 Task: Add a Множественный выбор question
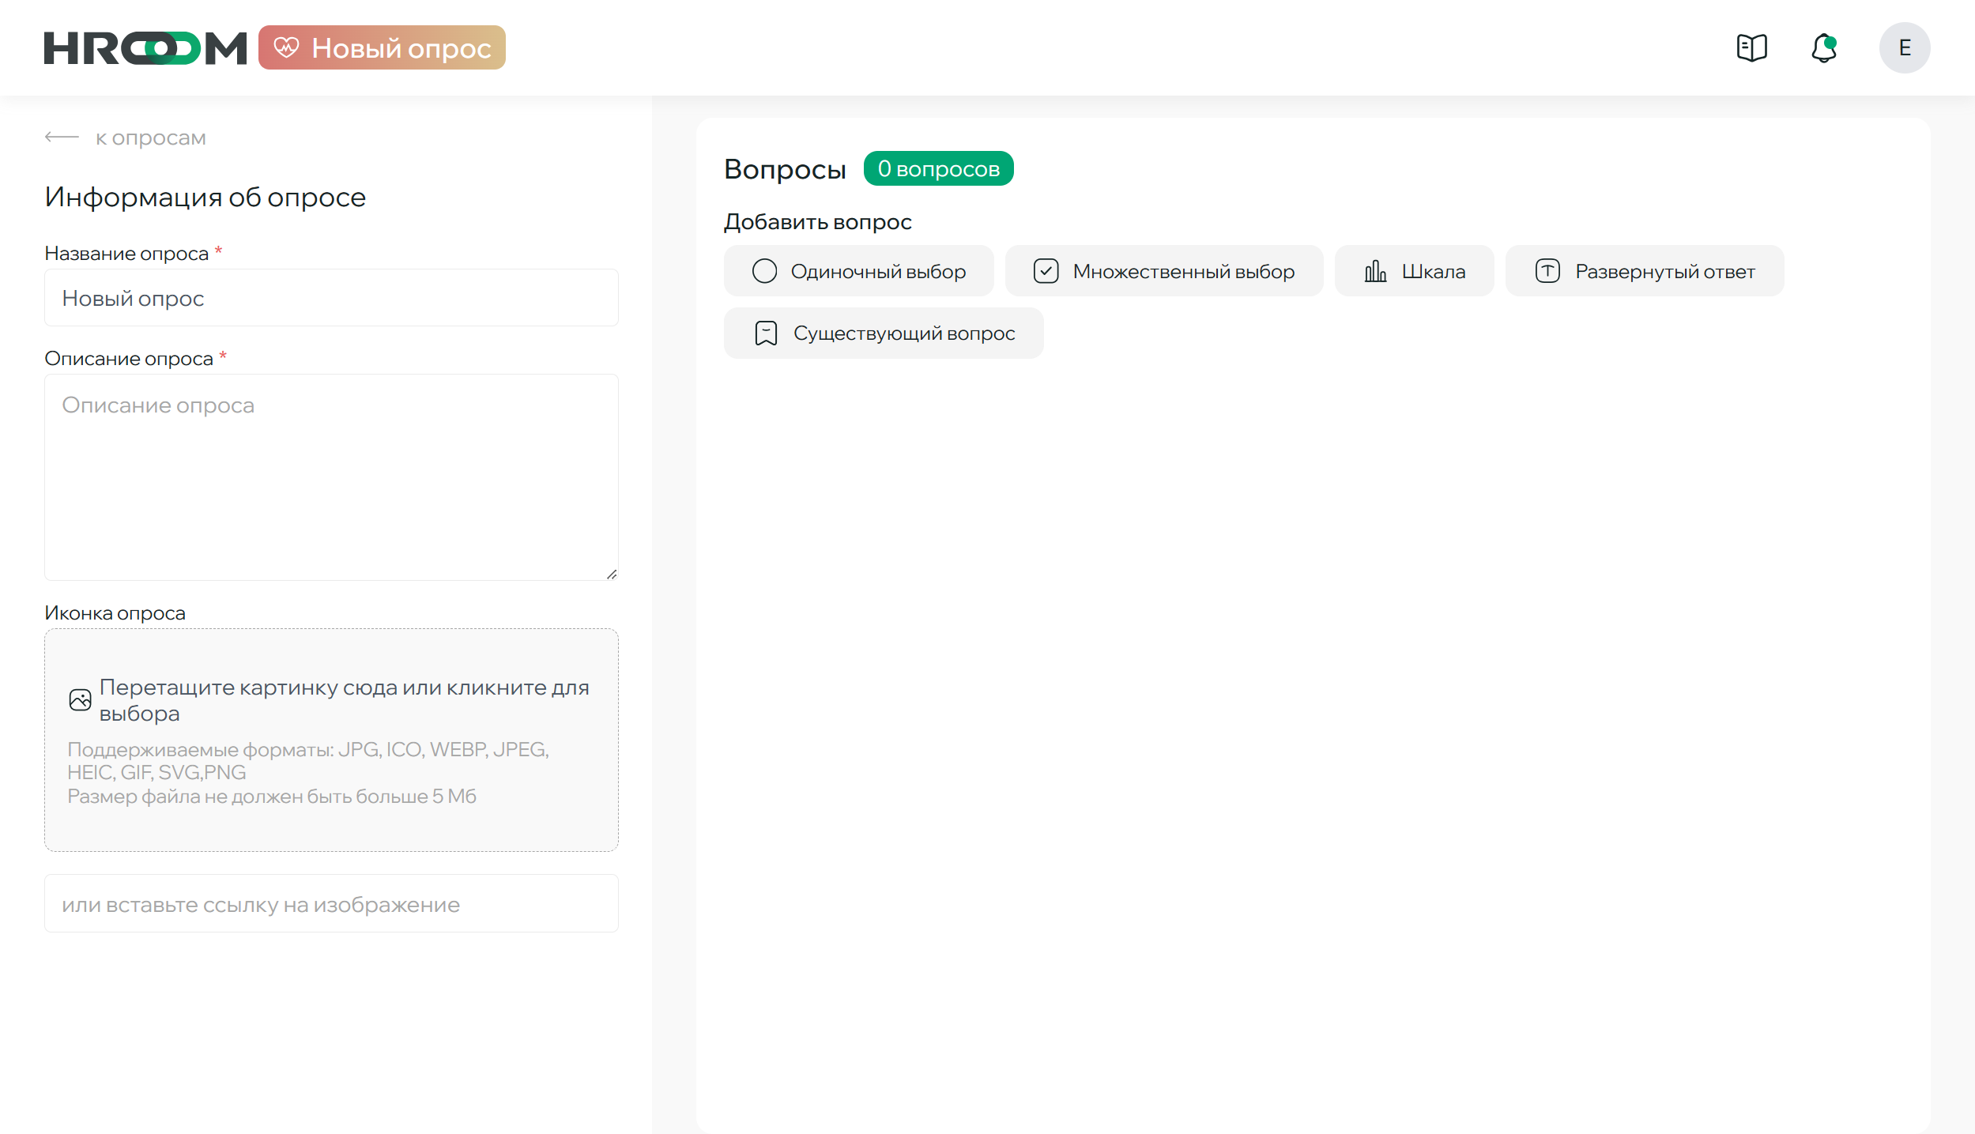click(1163, 271)
